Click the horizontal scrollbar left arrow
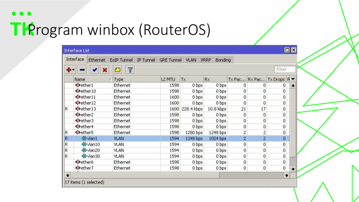 coord(68,175)
